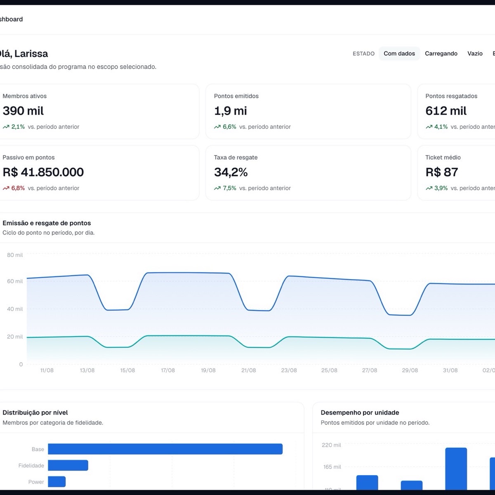Click red trend arrow in Passivo em pontos card
Screen dimensions: 495x495
pos(6,188)
